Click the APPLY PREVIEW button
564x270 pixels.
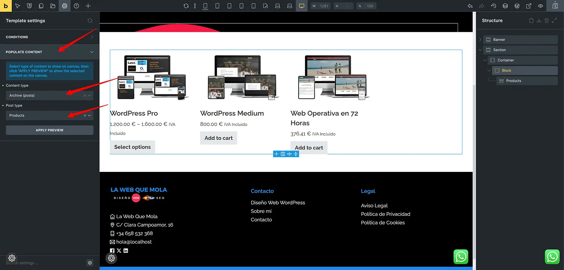tap(50, 130)
